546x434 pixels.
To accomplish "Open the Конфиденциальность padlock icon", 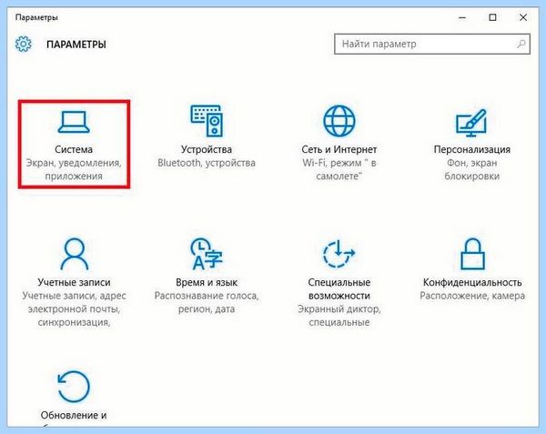I will (472, 254).
